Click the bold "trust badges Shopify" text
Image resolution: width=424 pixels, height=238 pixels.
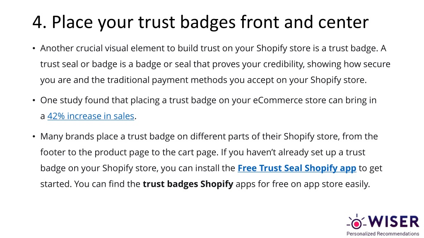tap(188, 184)
